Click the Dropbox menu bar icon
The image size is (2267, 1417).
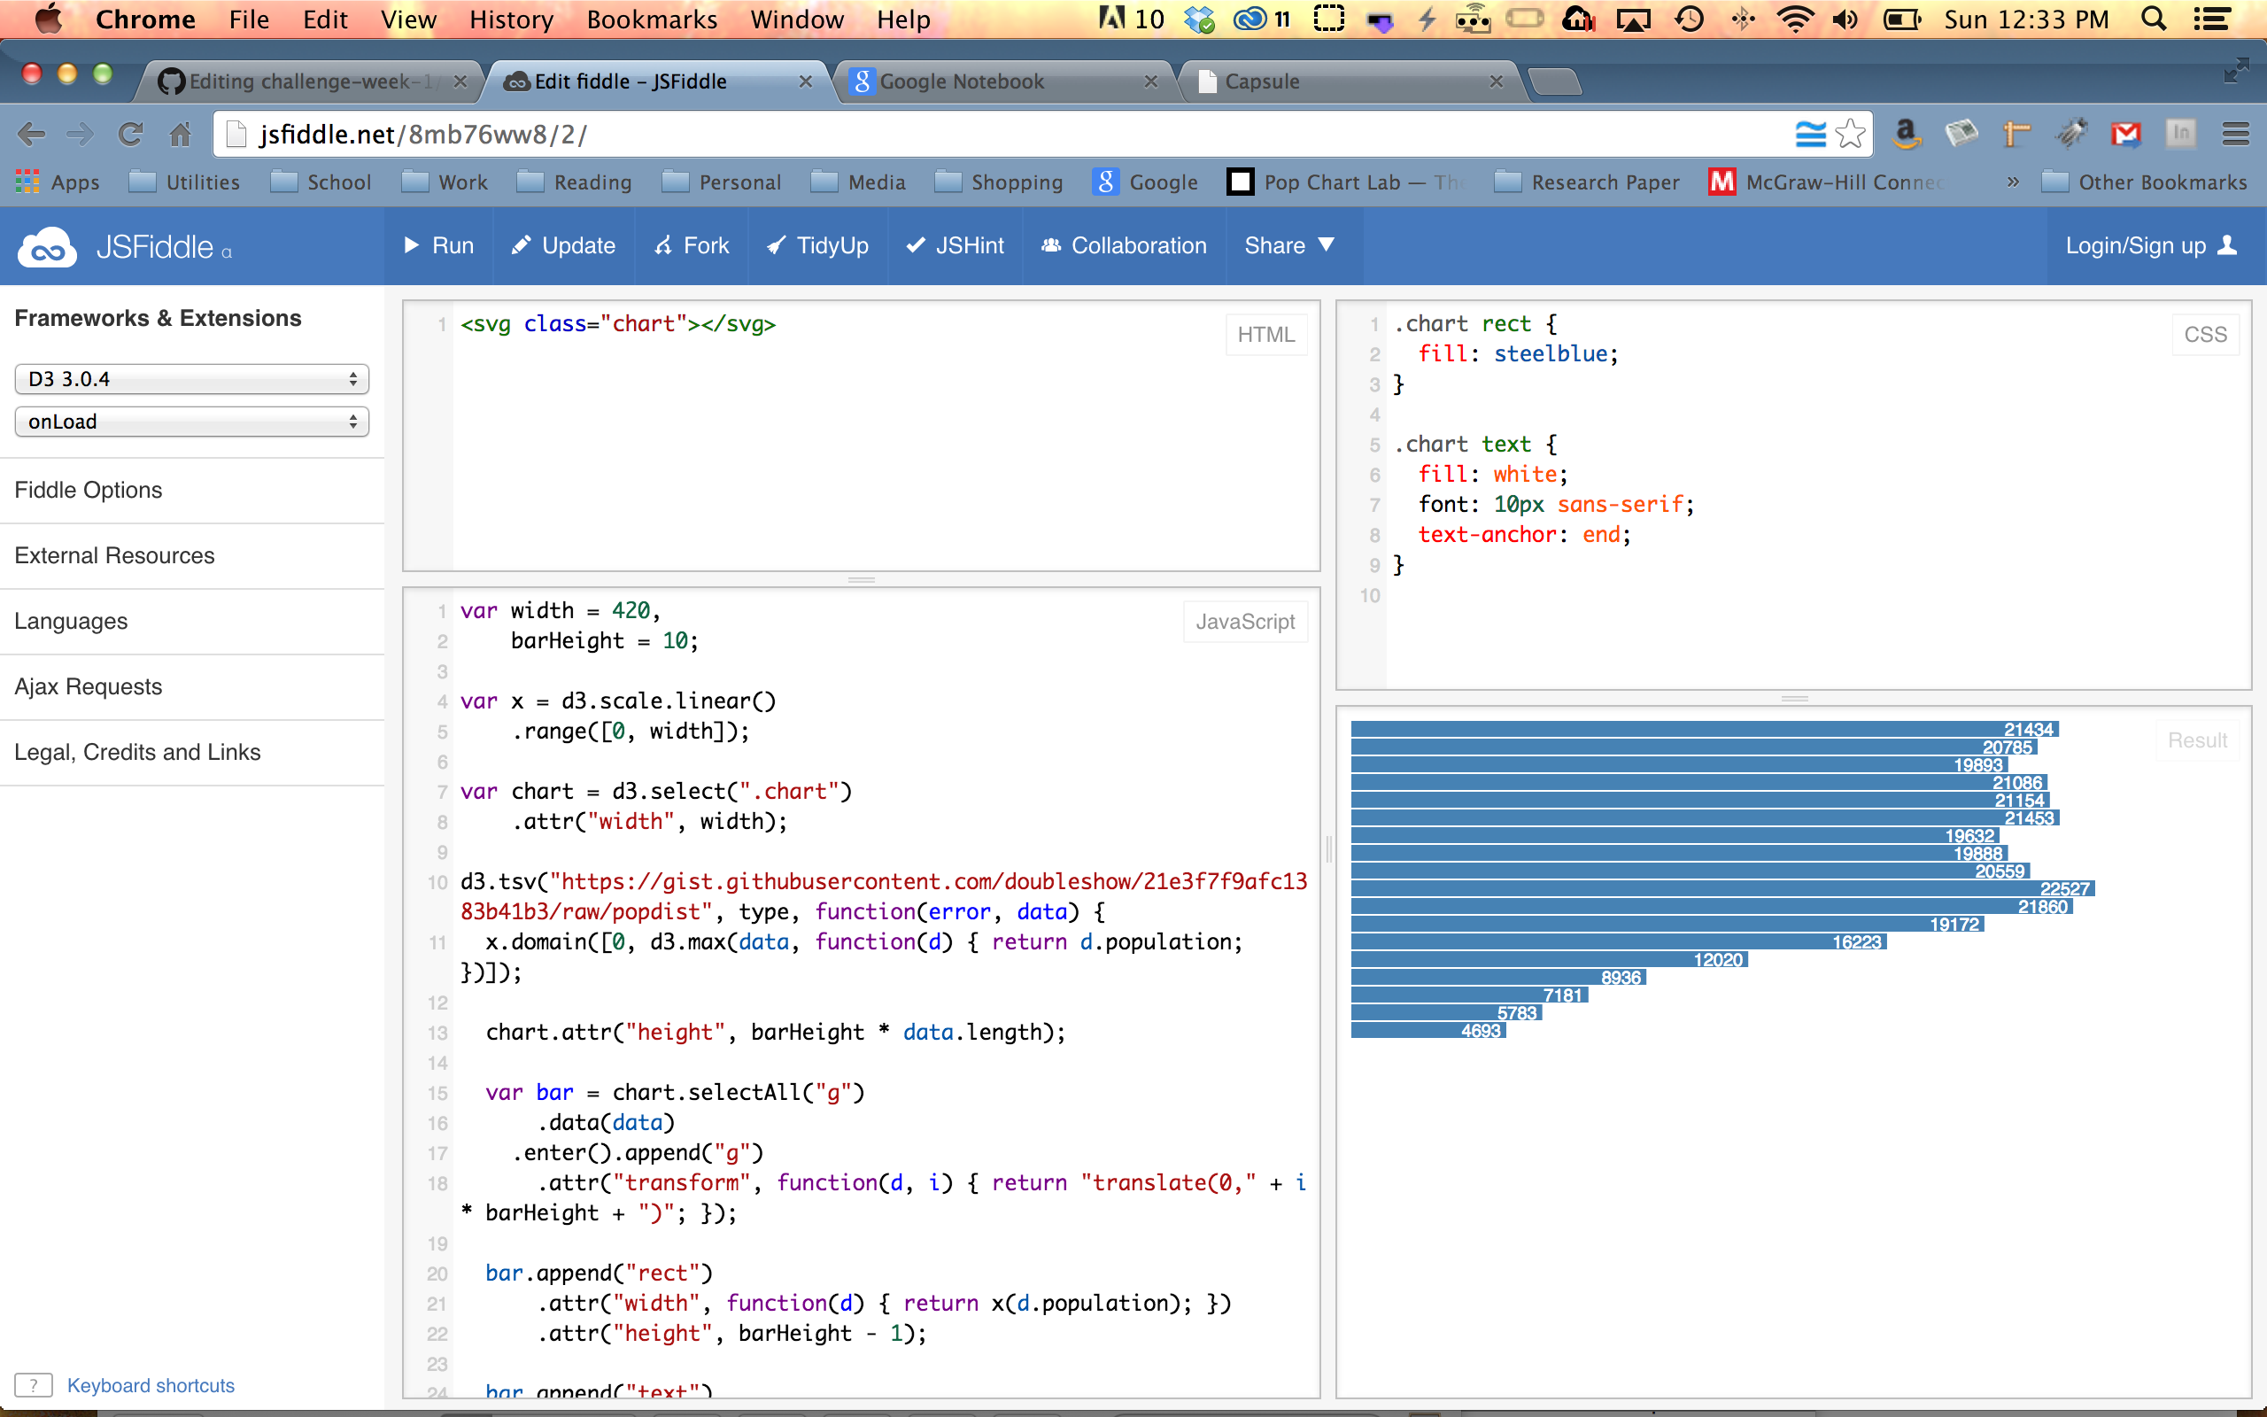point(1198,19)
